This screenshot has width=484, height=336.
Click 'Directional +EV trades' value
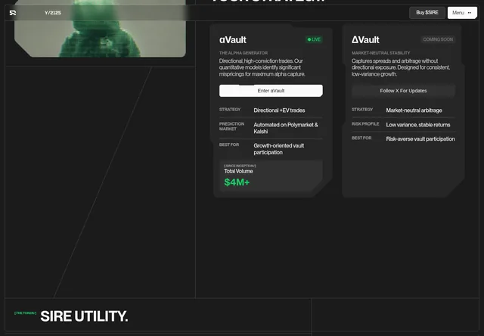click(x=279, y=110)
